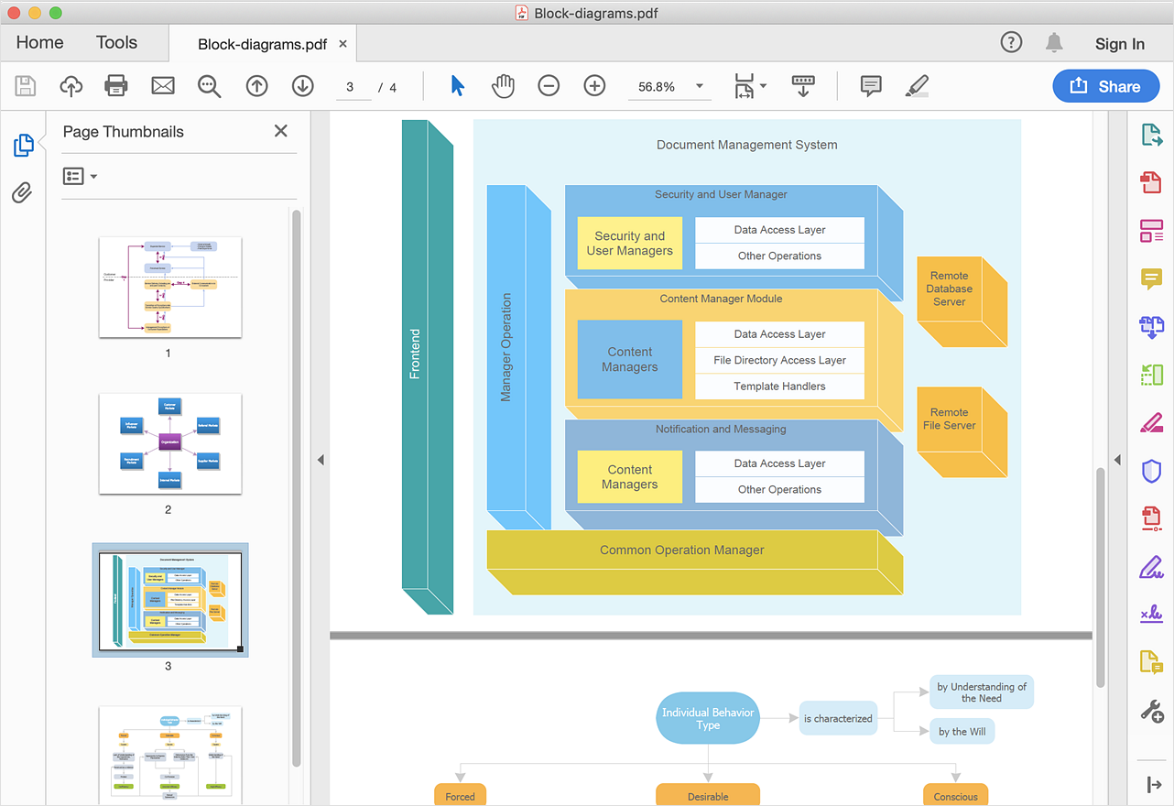The width and height of the screenshot is (1174, 806).
Task: Select the Hand pan tool
Action: pyautogui.click(x=503, y=86)
